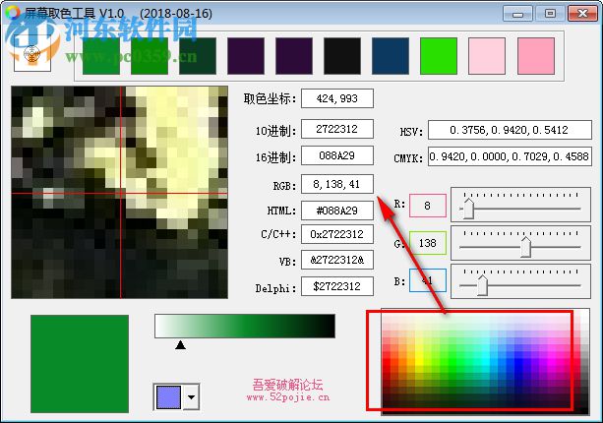This screenshot has width=603, height=423.
Task: Click the RGB field 8, 138, 41
Action: click(x=337, y=184)
